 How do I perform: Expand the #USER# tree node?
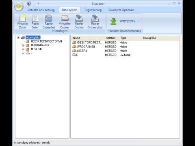pos(23,49)
